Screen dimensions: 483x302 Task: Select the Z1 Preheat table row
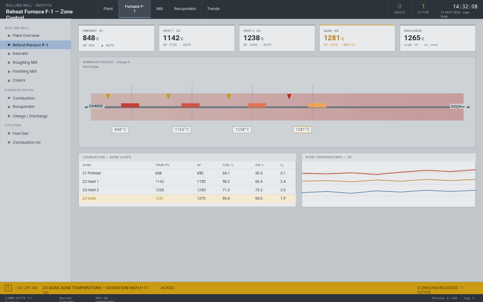(187, 173)
